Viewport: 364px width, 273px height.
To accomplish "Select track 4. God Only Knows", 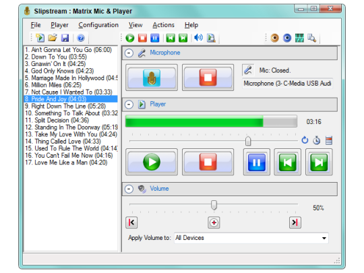I will [71, 71].
